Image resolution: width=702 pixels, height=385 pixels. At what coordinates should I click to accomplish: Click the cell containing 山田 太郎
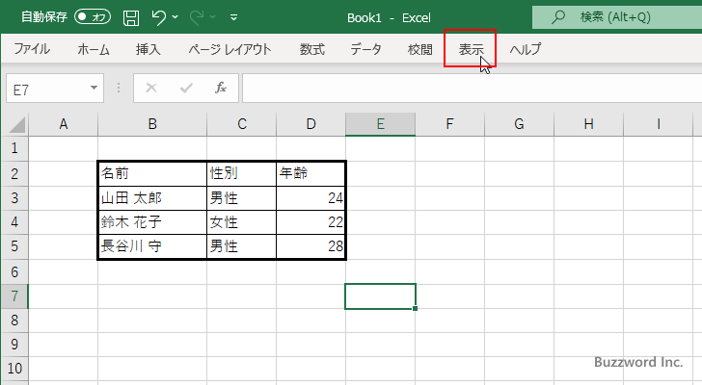[x=152, y=198]
